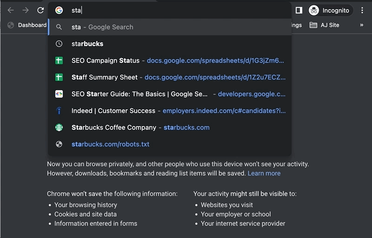Click the Google logo in address bar
372x238 pixels.
coord(59,10)
